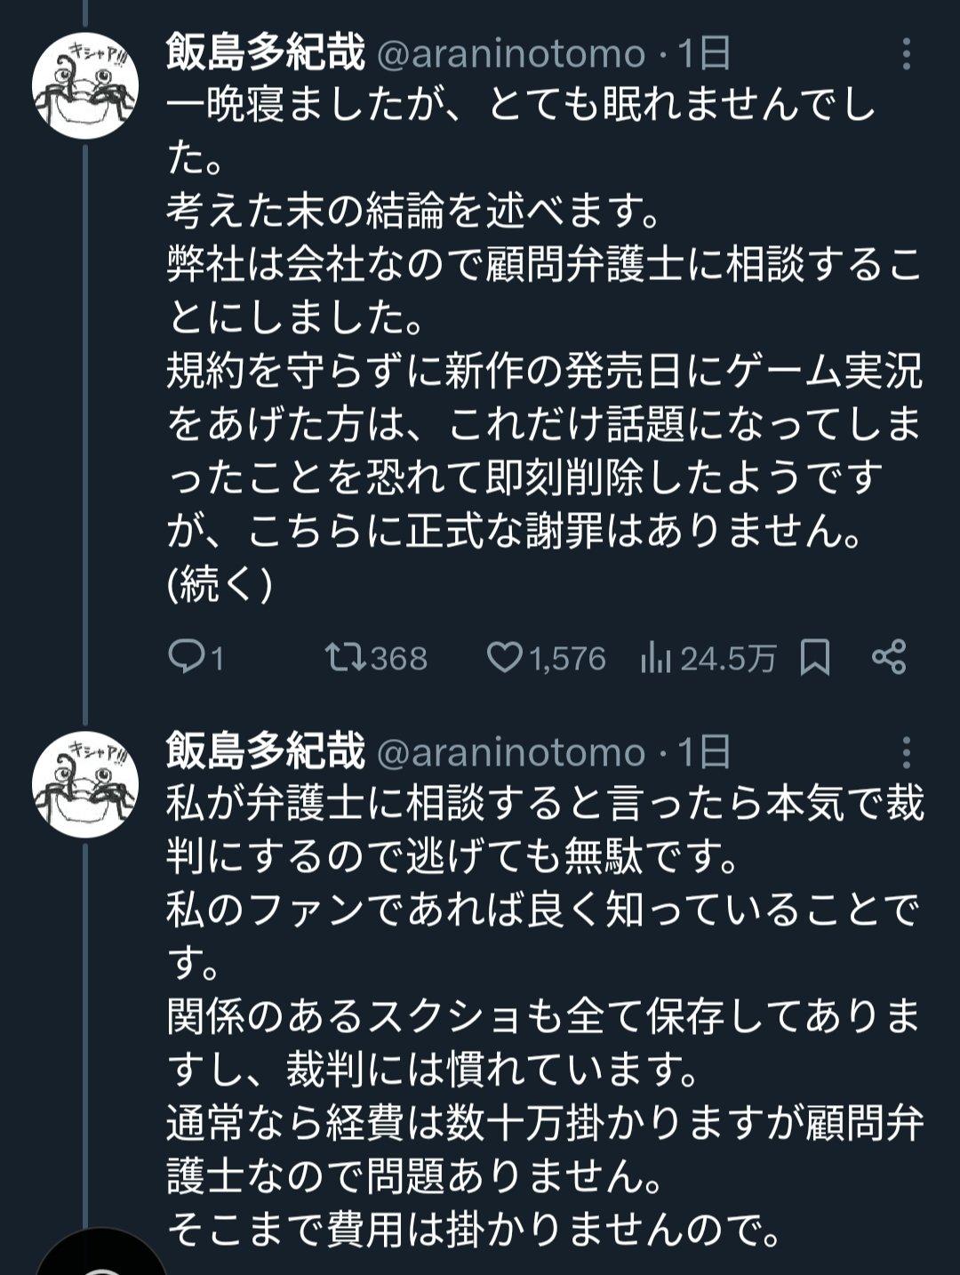
Task: Open the 1日 timestamp on the first tweet
Action: pos(704,54)
